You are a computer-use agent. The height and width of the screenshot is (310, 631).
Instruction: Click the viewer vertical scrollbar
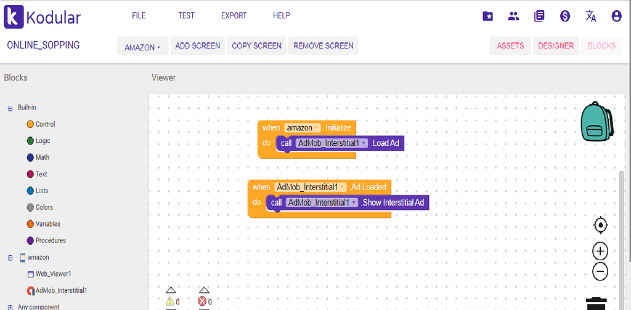(x=621, y=240)
